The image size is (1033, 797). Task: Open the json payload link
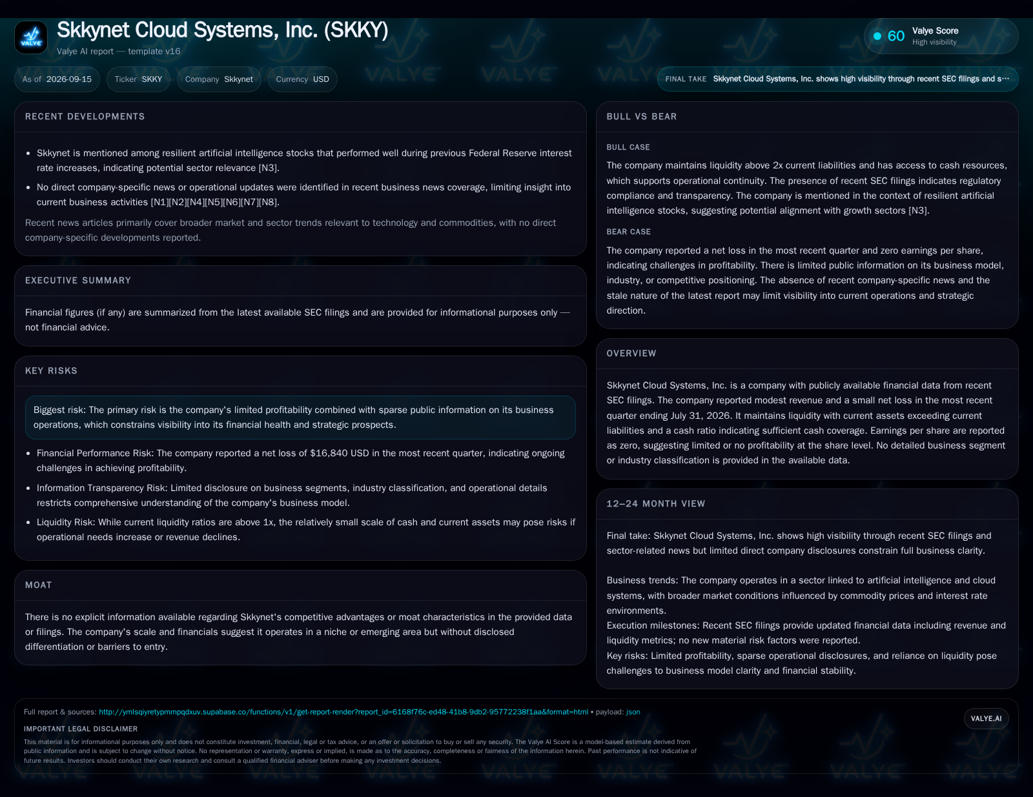pyautogui.click(x=633, y=712)
